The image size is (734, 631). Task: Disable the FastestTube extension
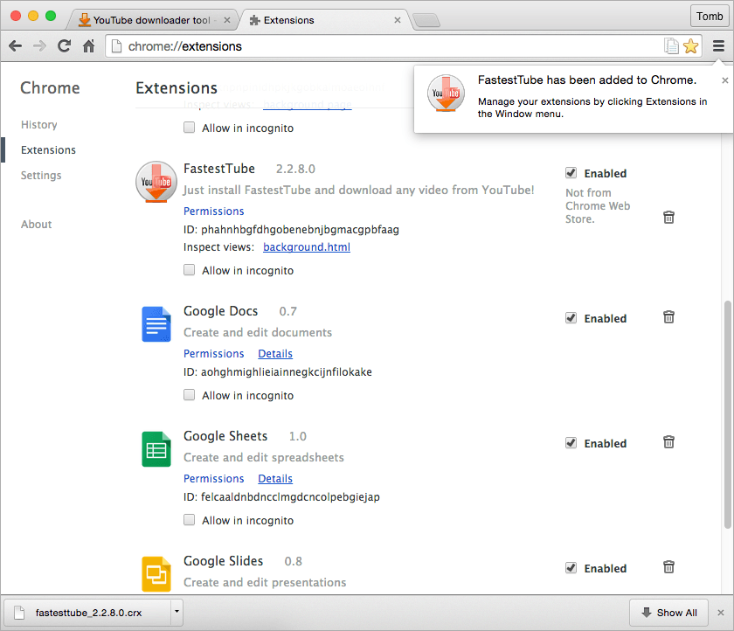tap(571, 173)
